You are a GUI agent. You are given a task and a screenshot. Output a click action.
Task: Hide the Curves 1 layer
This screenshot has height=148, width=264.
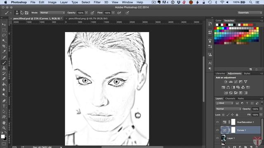coord(217,130)
